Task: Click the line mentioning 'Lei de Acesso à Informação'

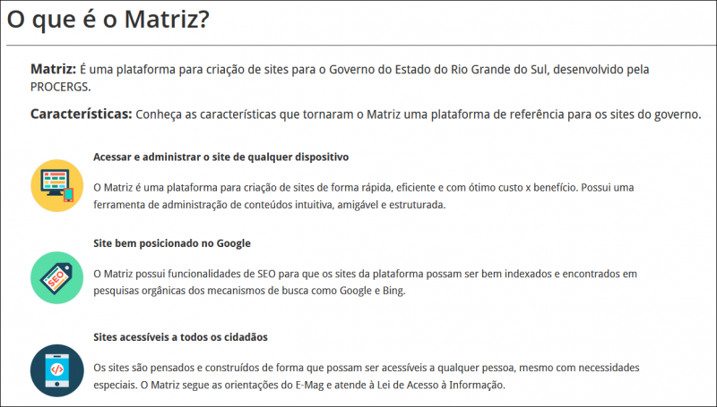Action: click(299, 386)
